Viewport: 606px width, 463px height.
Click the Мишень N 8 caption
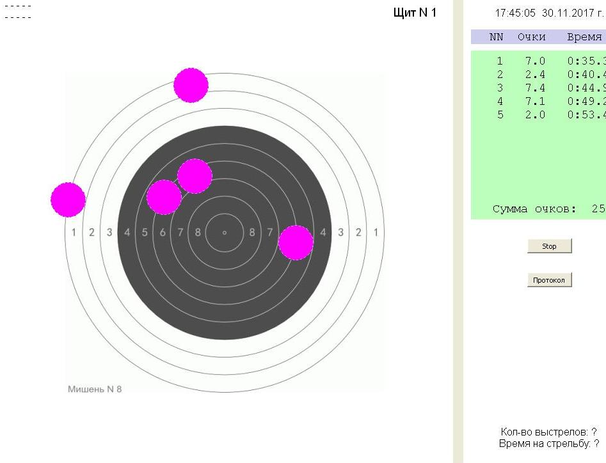pos(95,389)
